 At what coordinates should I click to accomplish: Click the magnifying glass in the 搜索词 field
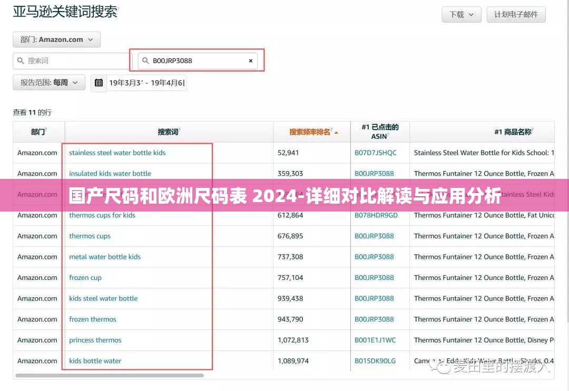coord(20,61)
